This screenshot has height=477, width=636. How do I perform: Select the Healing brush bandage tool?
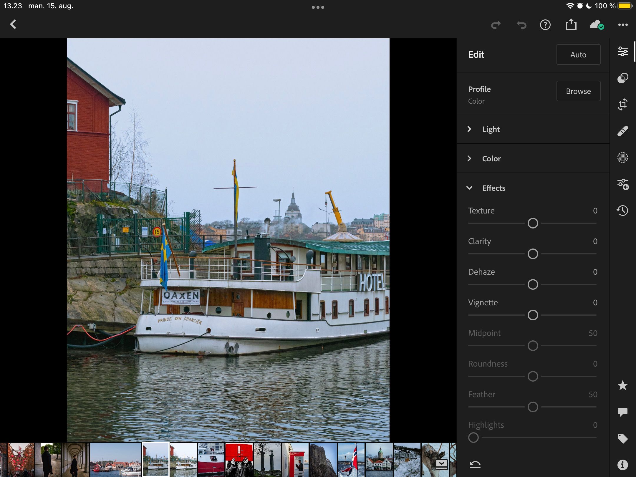[622, 131]
